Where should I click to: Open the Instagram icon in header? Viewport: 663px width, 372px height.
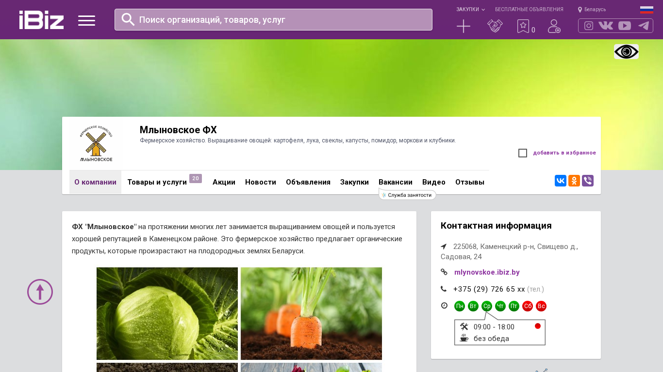589,26
